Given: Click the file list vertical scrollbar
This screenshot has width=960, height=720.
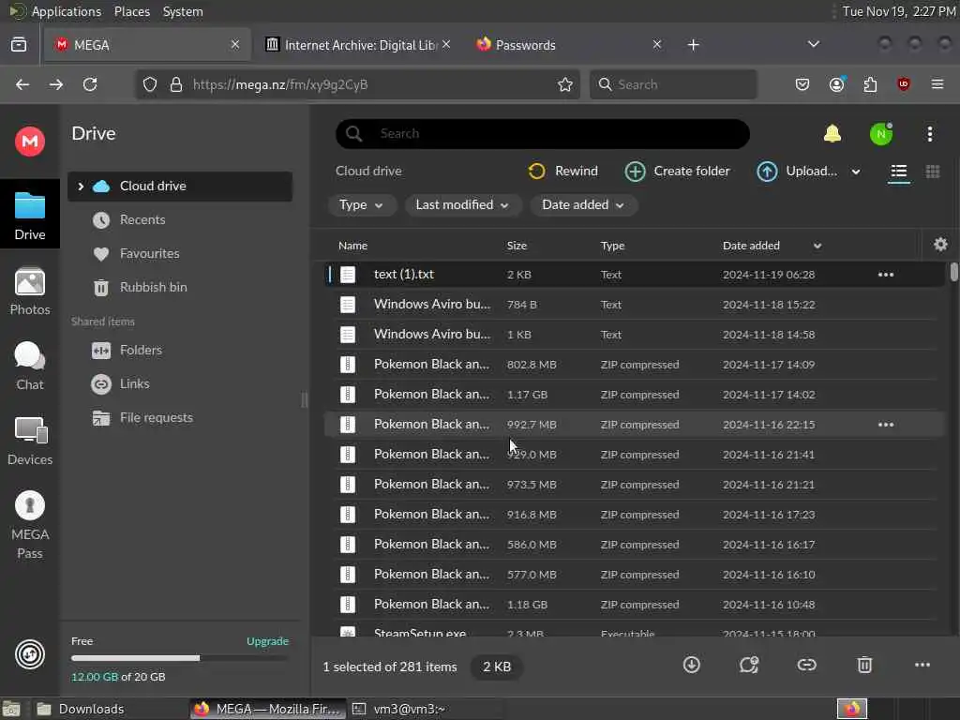Looking at the screenshot, I should 953,272.
